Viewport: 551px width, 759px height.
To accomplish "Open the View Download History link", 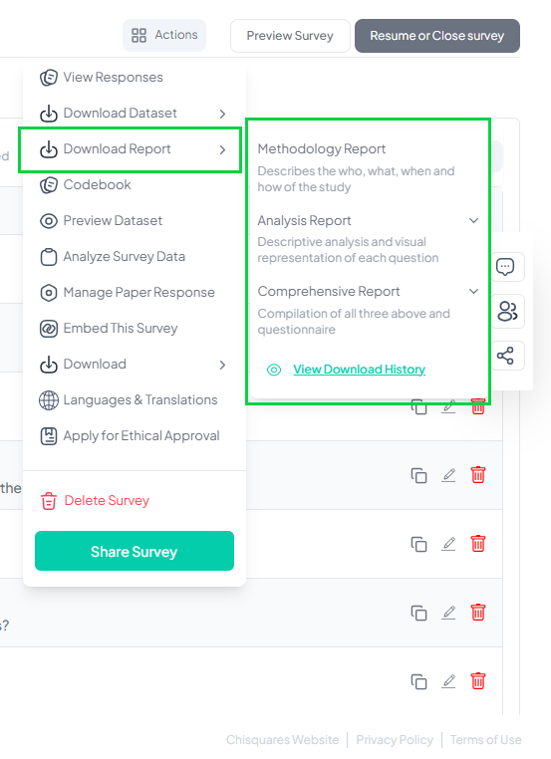I will coord(359,370).
